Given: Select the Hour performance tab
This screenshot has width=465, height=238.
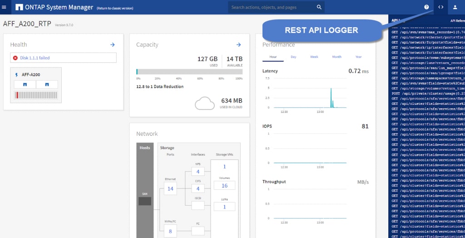Looking at the screenshot, I should 273,57.
